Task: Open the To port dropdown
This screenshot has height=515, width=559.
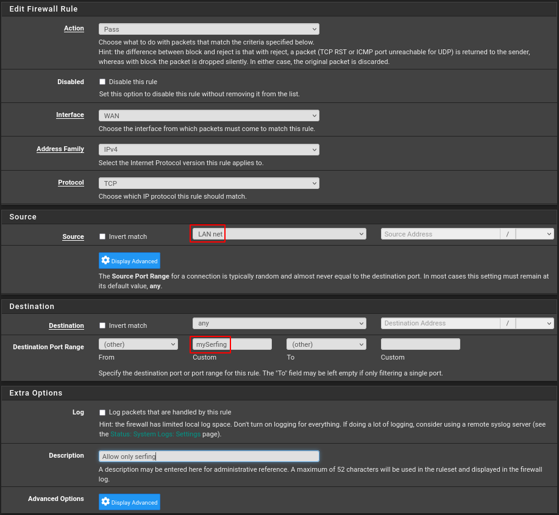Action: tap(326, 344)
